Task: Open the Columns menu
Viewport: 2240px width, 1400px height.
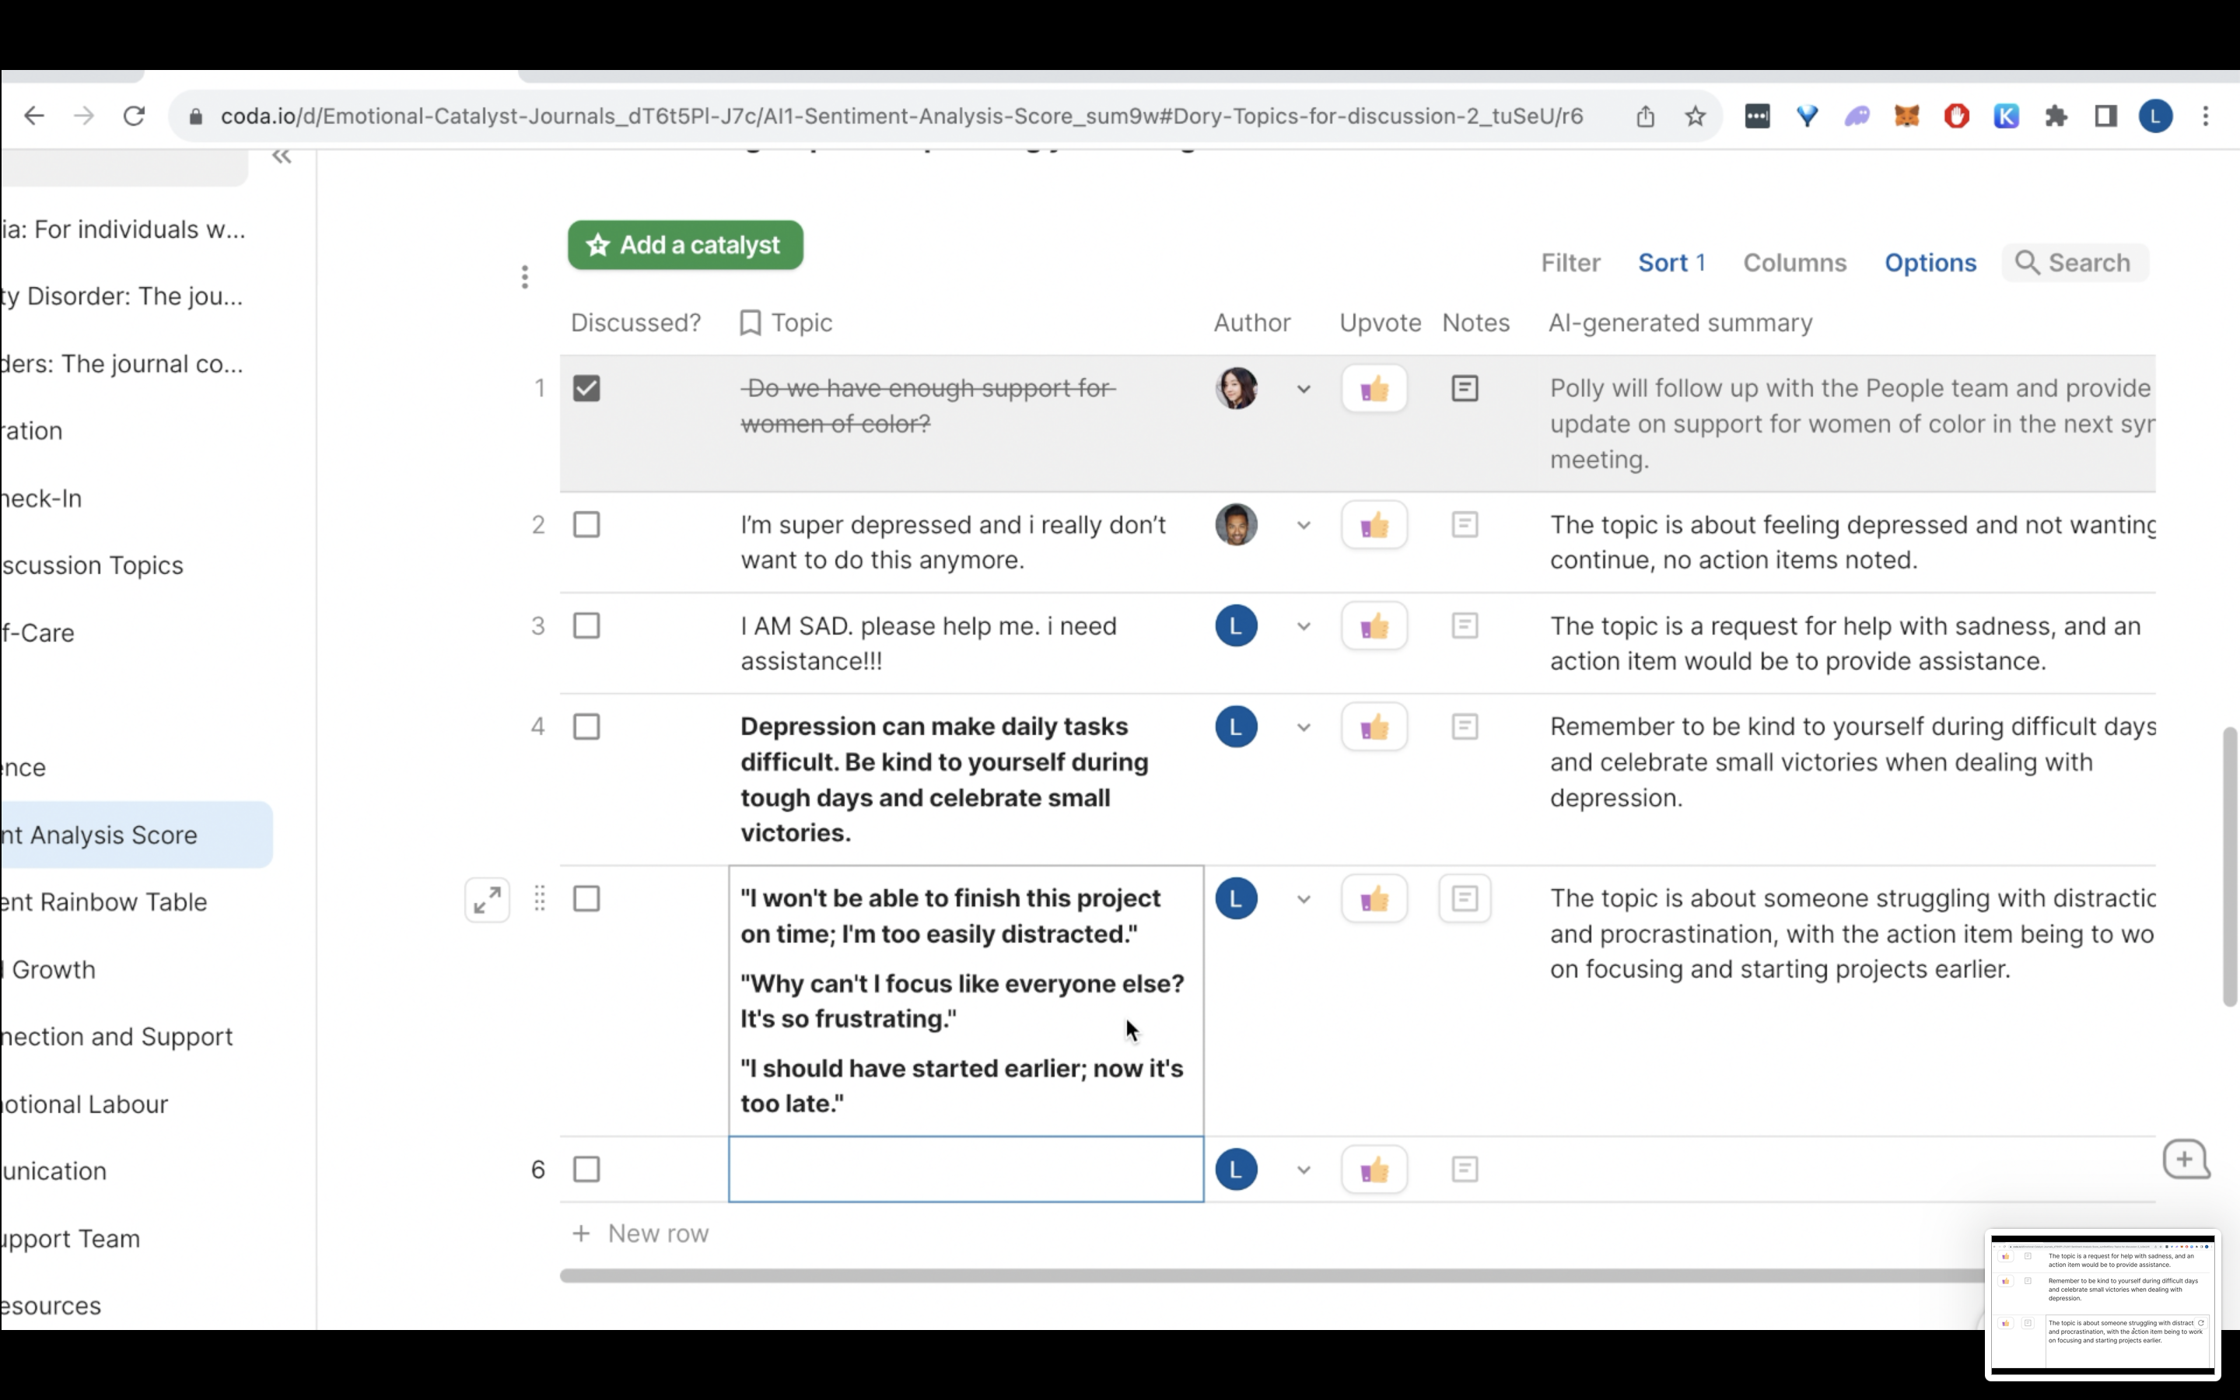Action: [1794, 263]
